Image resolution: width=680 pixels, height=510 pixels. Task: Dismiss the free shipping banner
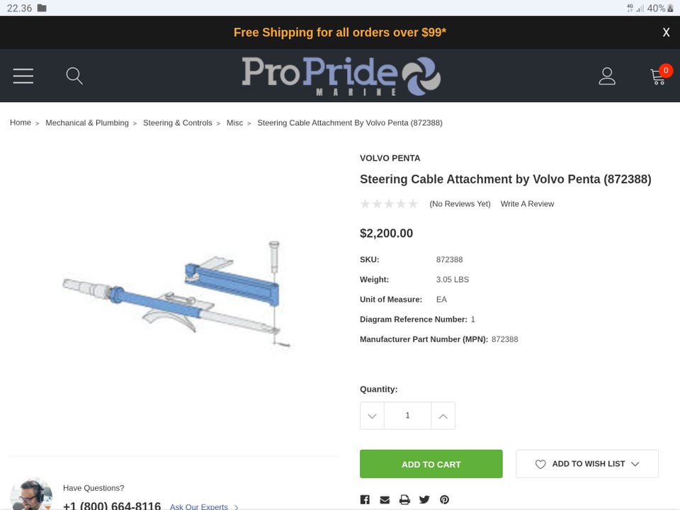[666, 33]
